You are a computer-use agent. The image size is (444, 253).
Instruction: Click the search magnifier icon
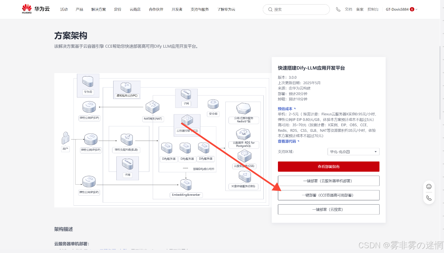click(270, 9)
